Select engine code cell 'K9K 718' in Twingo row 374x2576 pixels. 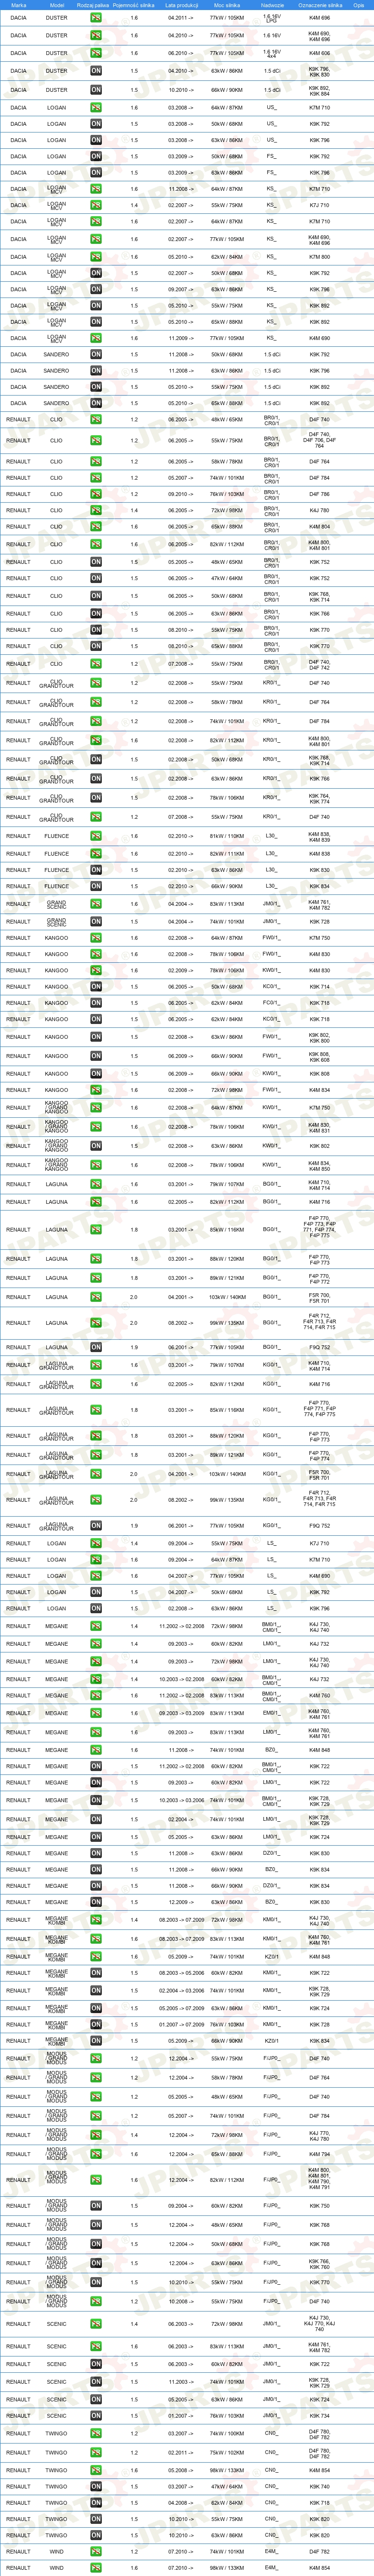pyautogui.click(x=319, y=2503)
